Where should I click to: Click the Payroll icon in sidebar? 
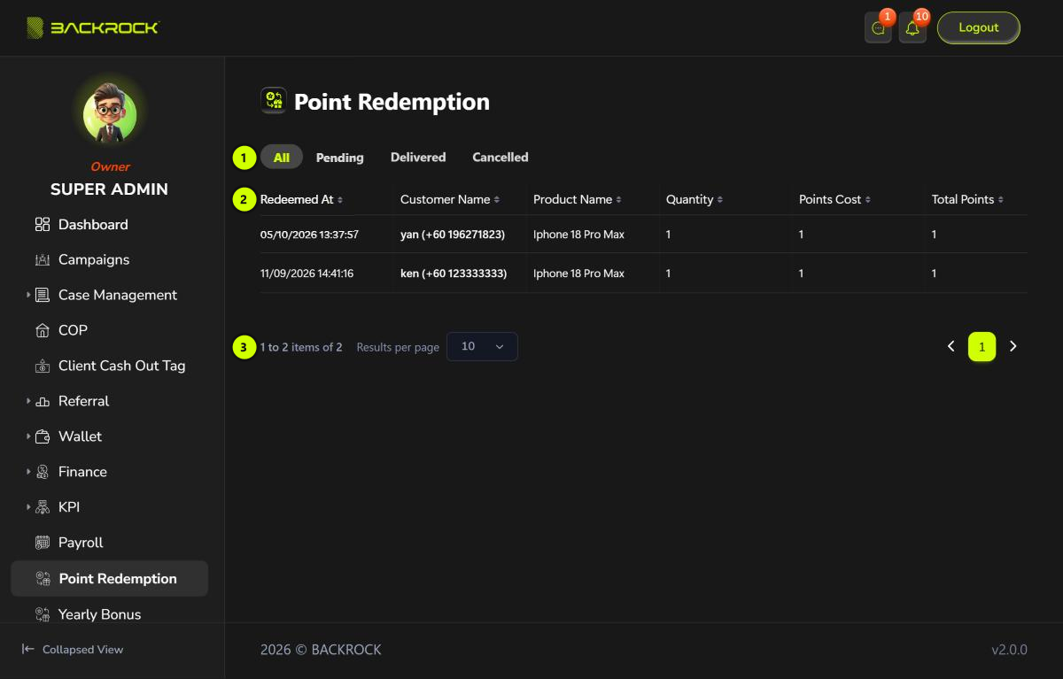pos(43,544)
